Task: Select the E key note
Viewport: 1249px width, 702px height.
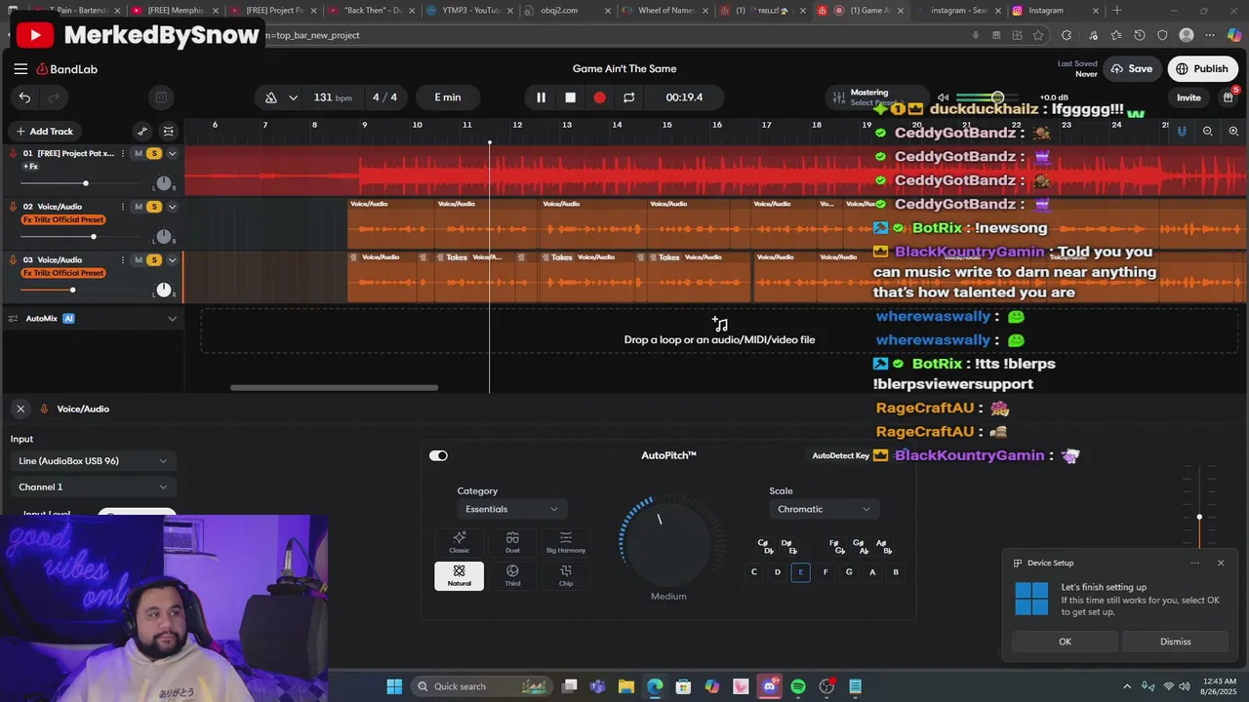Action: pos(800,572)
